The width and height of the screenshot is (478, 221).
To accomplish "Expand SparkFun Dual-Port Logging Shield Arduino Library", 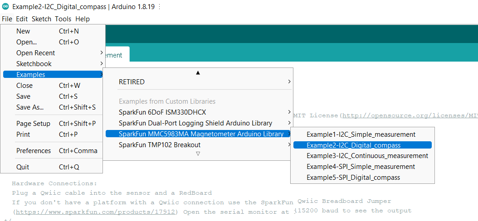I will click(199, 123).
